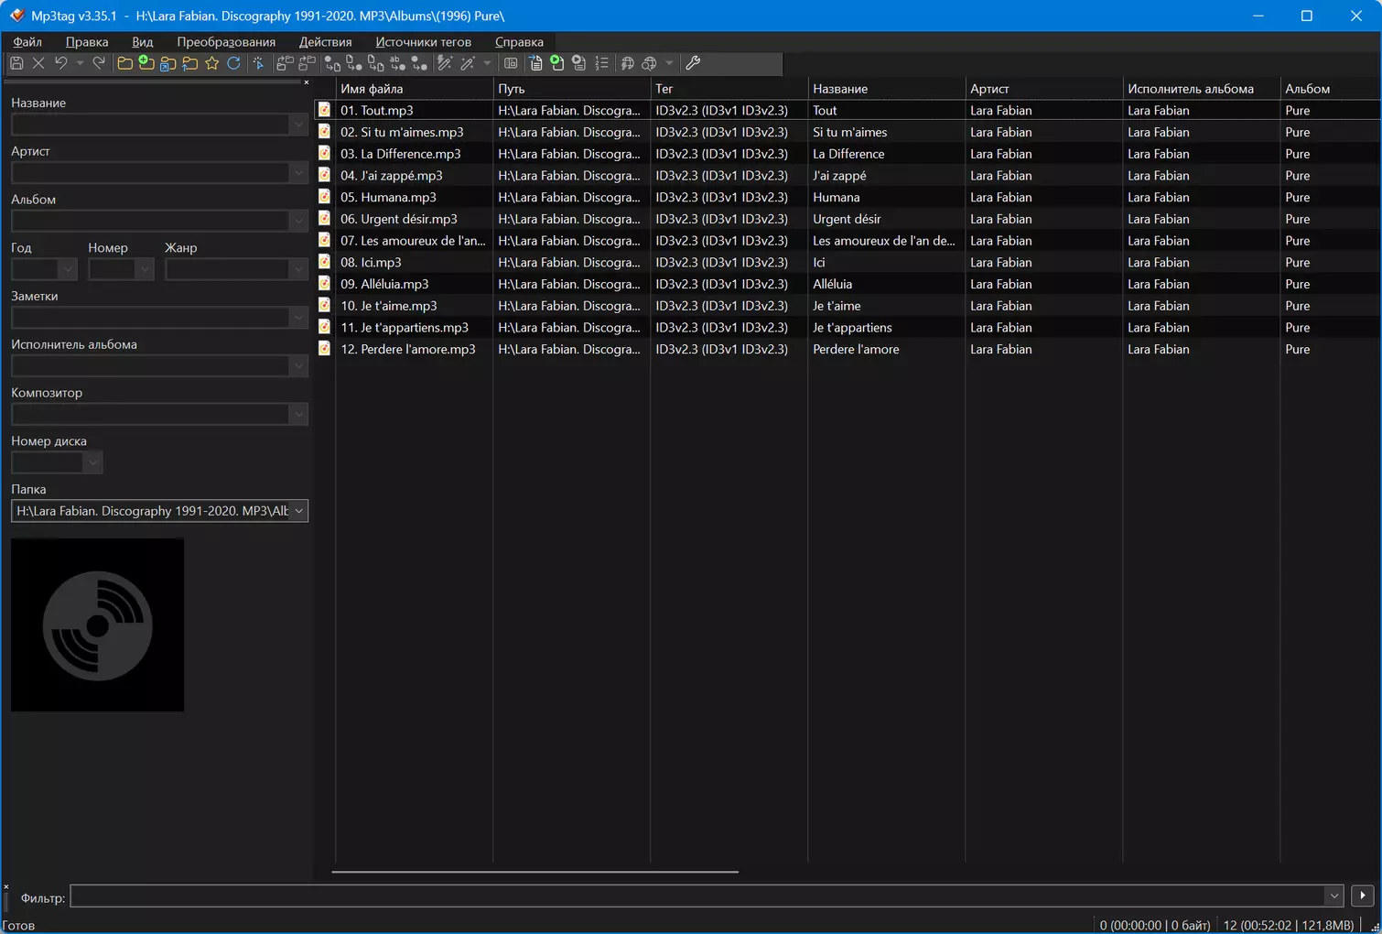Click the Refresh view icon
Image resolution: width=1382 pixels, height=934 pixels.
coord(234,63)
